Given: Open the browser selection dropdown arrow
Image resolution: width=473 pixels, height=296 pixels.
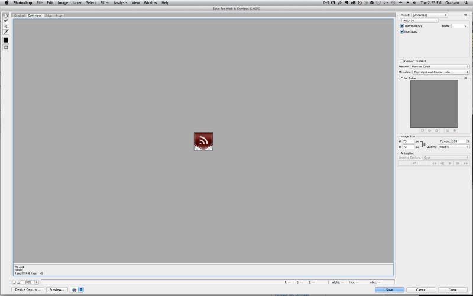Looking at the screenshot, I should pos(81,289).
